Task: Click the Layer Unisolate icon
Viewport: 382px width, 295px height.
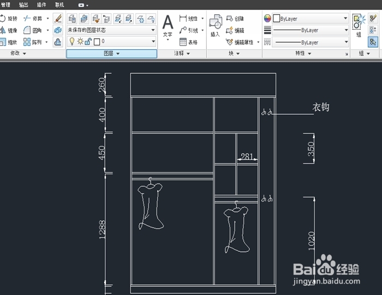Action: (129, 19)
